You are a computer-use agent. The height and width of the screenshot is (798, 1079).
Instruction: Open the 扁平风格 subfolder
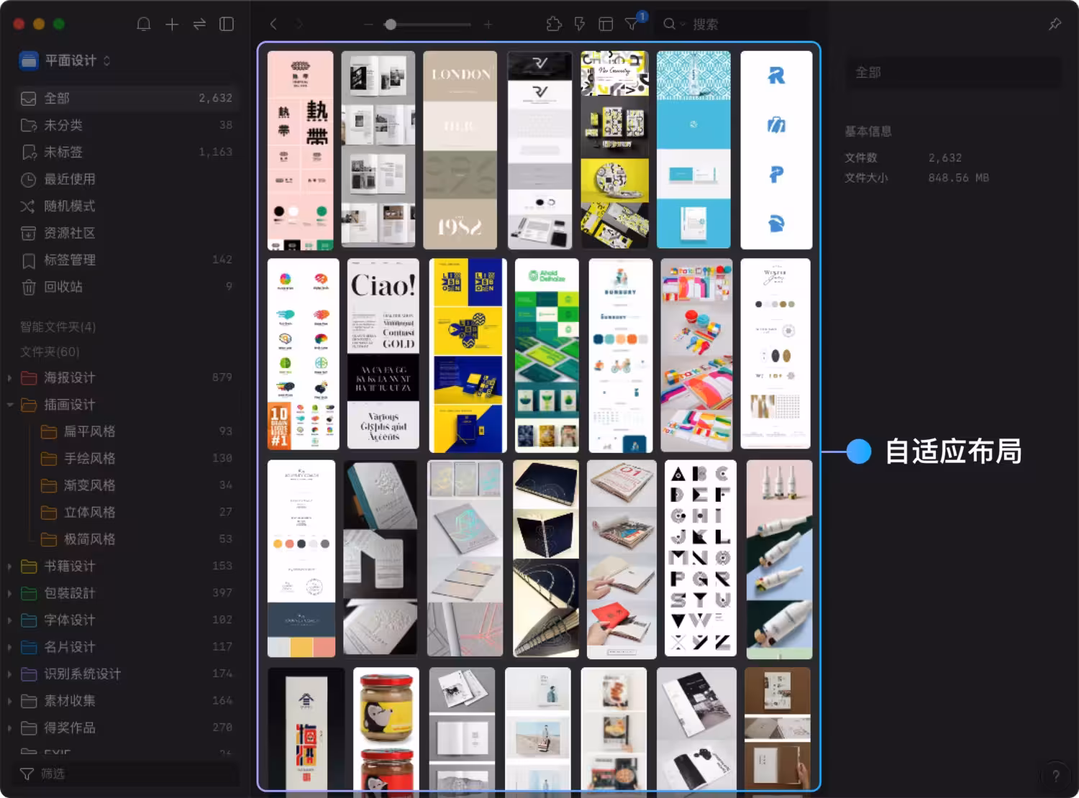89,431
